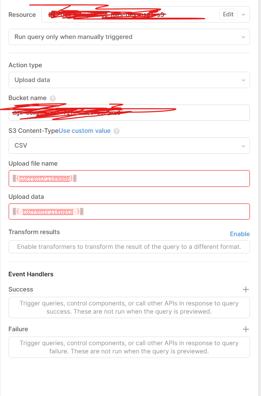The height and width of the screenshot is (396, 261).
Task: Click the Transform results label
Action: pyautogui.click(x=34, y=232)
